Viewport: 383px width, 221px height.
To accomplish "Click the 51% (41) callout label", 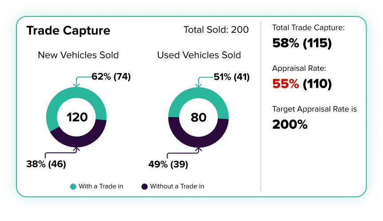I will [x=231, y=77].
